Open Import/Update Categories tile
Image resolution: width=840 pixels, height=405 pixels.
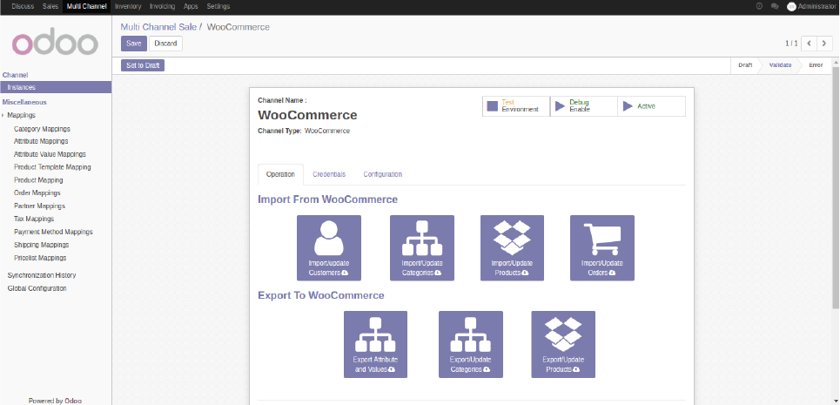[422, 248]
